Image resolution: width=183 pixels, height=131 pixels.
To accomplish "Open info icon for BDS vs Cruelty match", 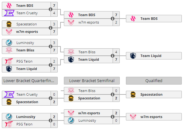I will (51, 9).
